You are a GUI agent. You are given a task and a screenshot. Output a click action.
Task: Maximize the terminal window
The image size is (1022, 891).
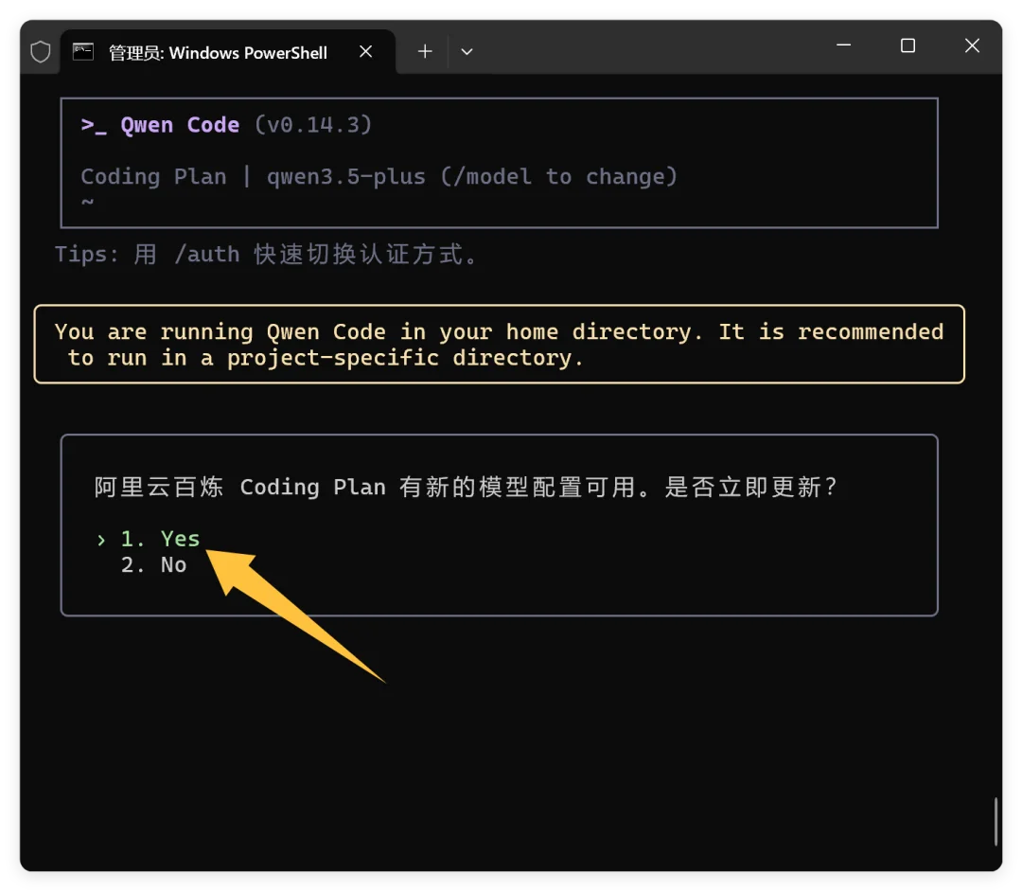point(907,45)
